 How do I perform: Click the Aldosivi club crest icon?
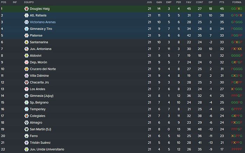[x=26, y=56]
